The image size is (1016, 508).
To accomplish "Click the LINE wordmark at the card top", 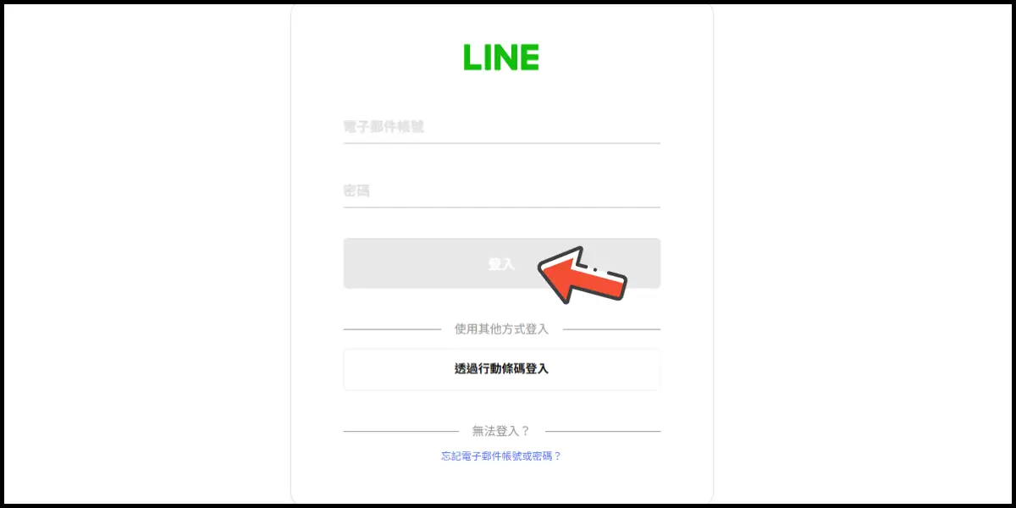I will (501, 57).
